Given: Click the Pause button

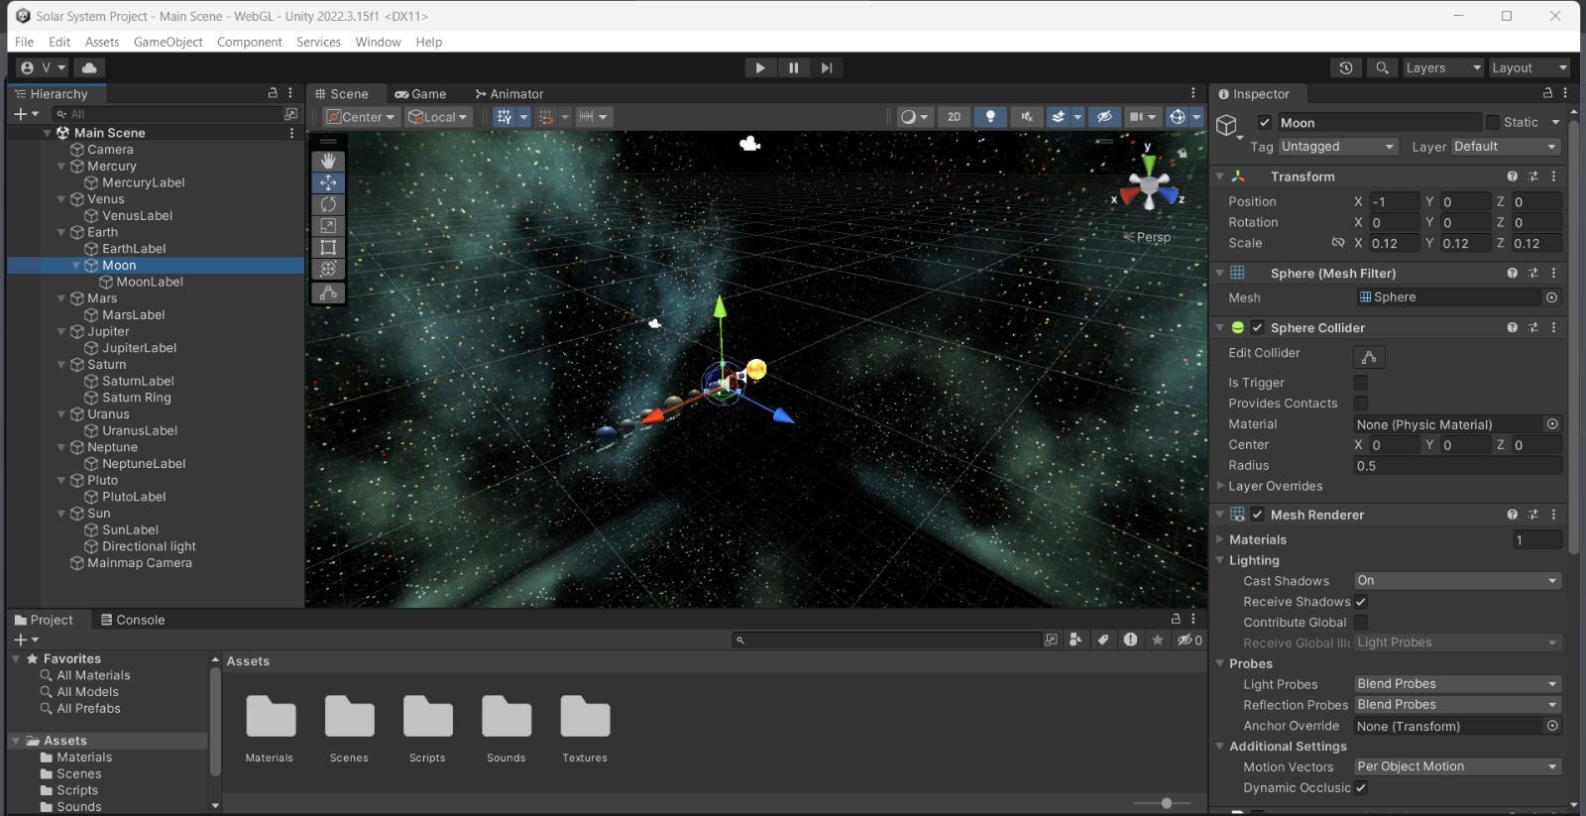Looking at the screenshot, I should coord(793,67).
